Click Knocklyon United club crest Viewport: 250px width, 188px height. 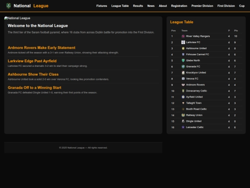pyautogui.click(x=183, y=73)
